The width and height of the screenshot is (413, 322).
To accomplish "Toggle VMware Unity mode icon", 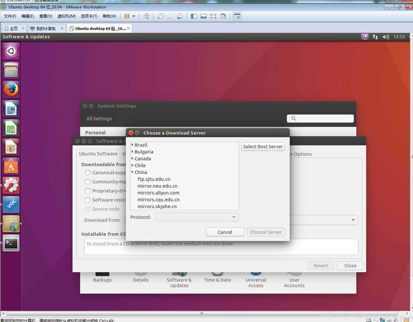I will (223, 16).
